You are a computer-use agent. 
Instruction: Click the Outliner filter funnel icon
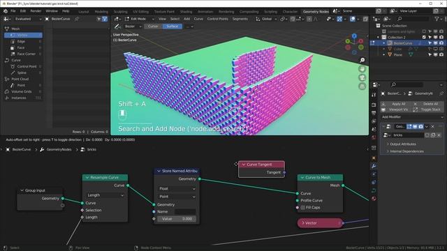(x=437, y=19)
